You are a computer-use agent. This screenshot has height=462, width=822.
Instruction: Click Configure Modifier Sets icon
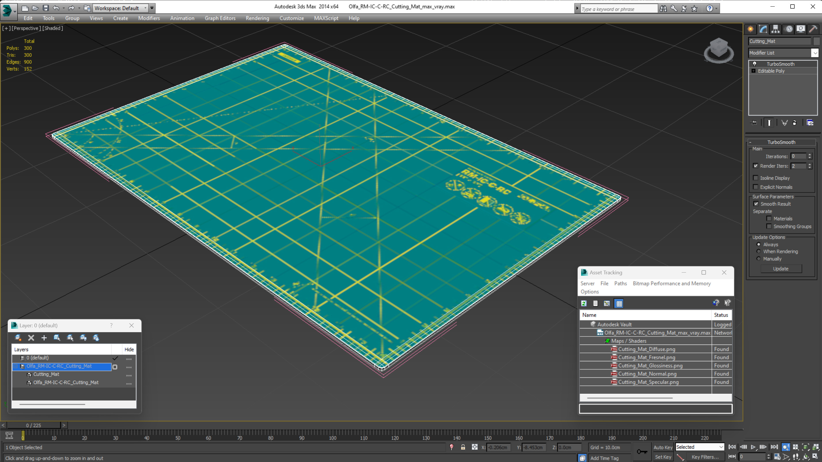click(x=810, y=123)
